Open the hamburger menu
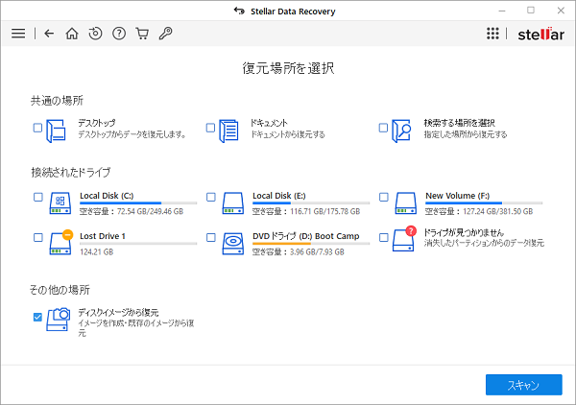 pyautogui.click(x=17, y=34)
